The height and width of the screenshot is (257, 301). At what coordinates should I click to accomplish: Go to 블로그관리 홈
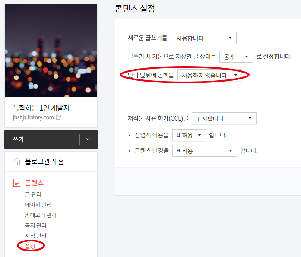coord(44,162)
